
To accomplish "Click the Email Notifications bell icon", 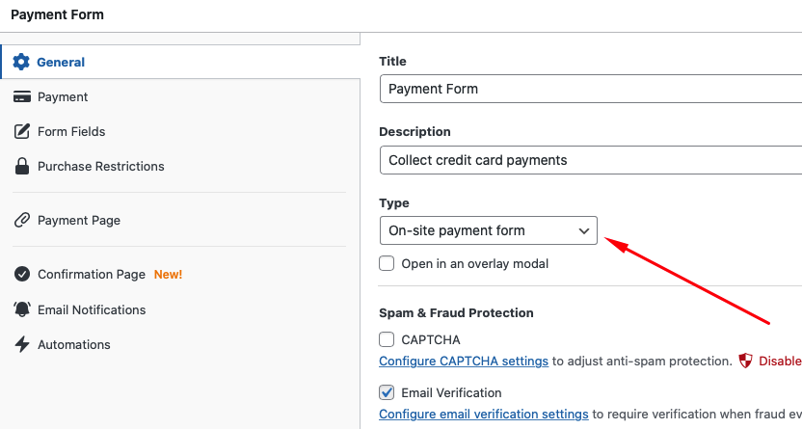I will (x=21, y=309).
